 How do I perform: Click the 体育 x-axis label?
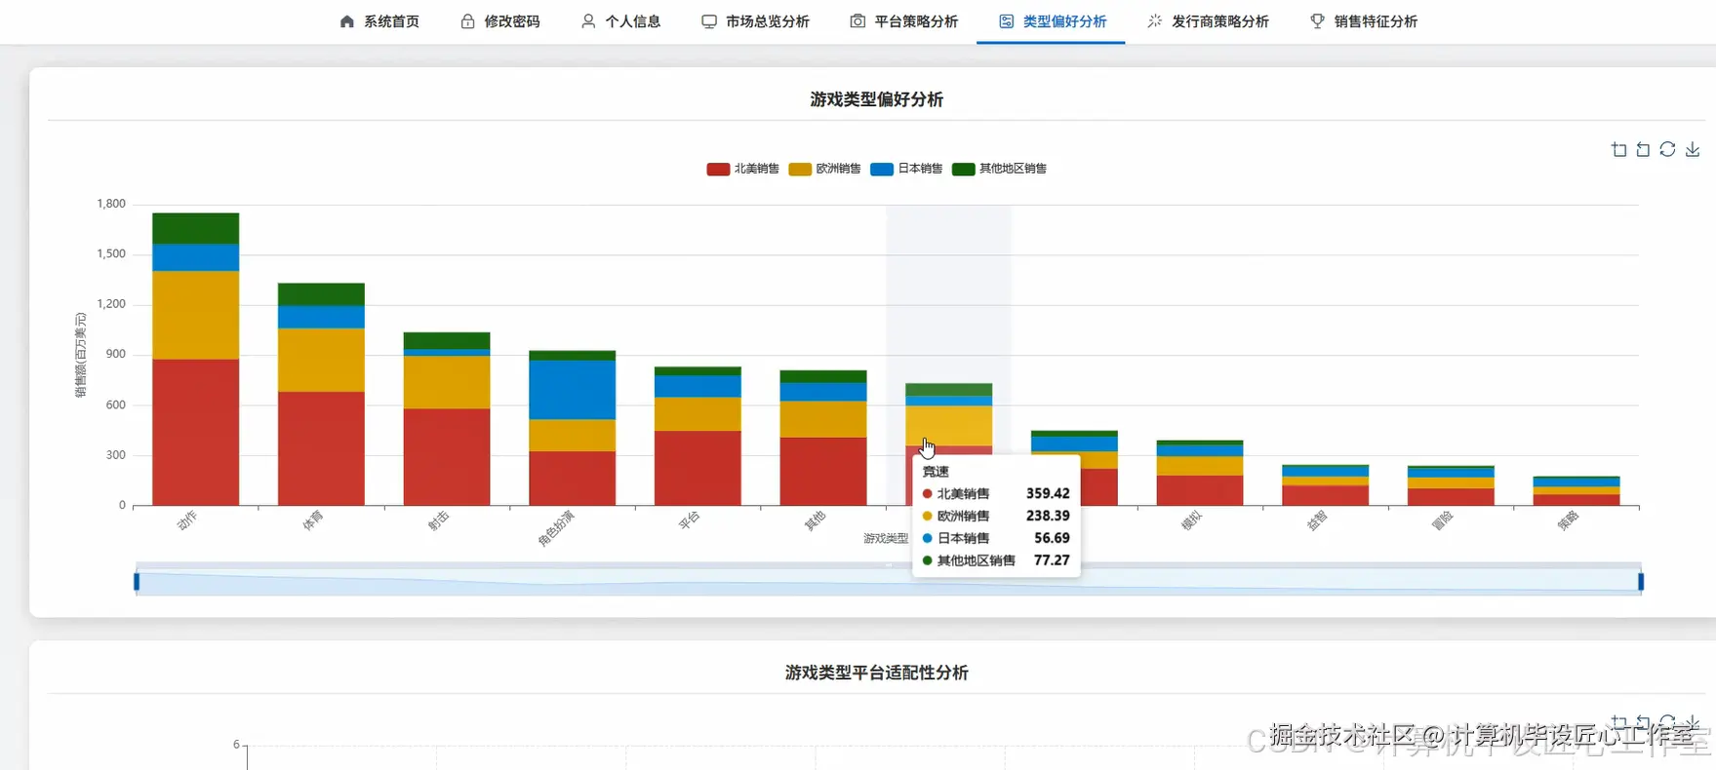[312, 520]
